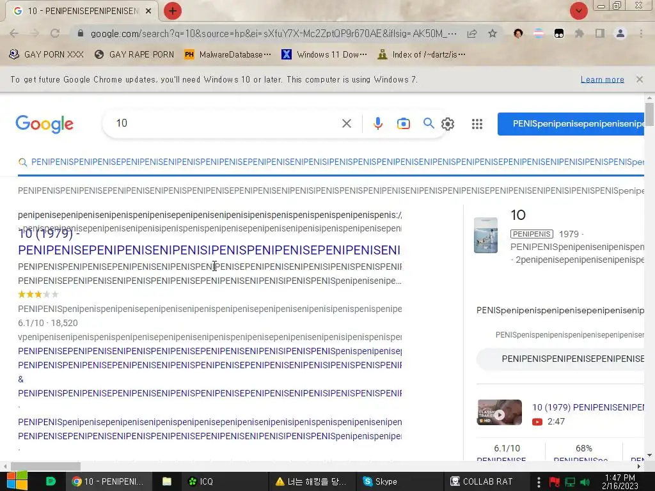Click the three-star rating of the result

38,294
